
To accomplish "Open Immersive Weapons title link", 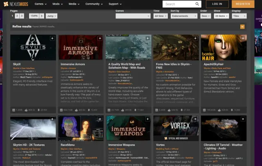I will (122, 145).
